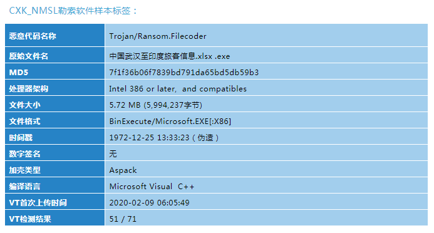
Task: Select the 数字签名 label cell
Action: (x=55, y=153)
